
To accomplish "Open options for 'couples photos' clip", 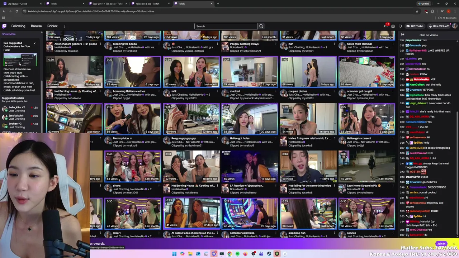I will (335, 91).
